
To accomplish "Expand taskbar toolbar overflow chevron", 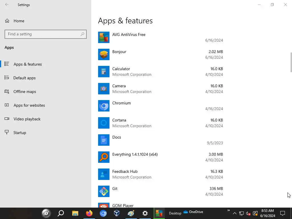I will pos(228,210).
